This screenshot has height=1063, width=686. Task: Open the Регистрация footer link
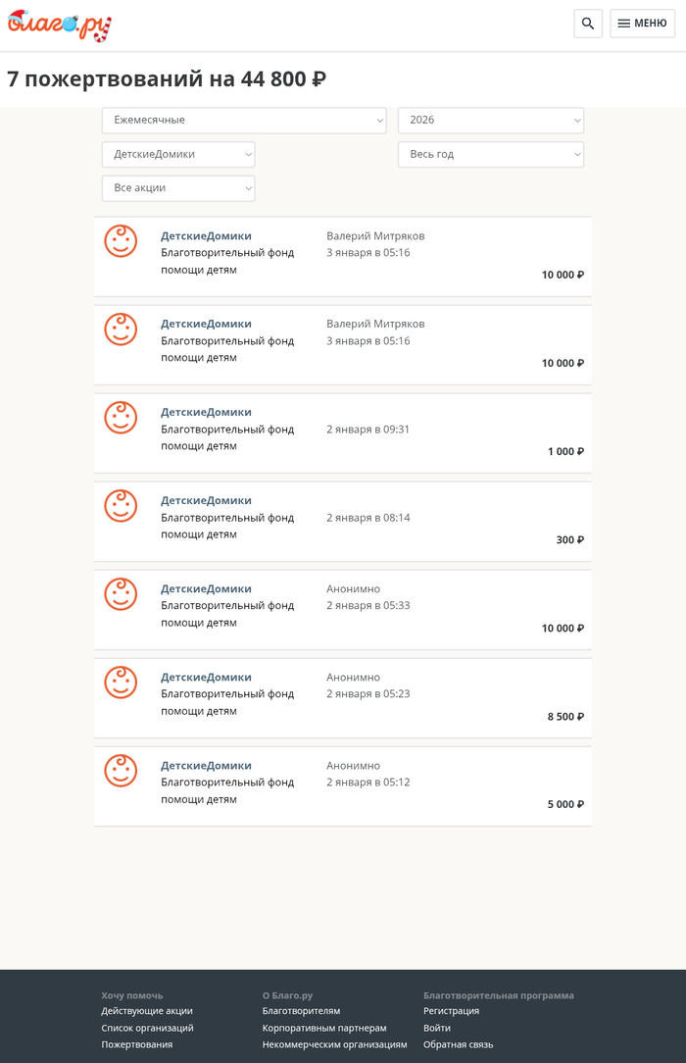tap(451, 1011)
